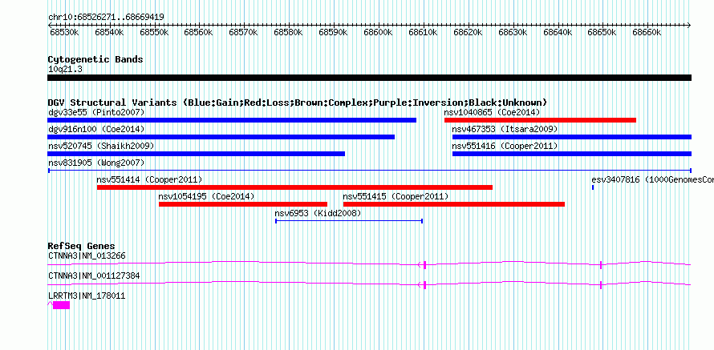
Task: Click the 68630k ruler tick label
Action: (513, 33)
